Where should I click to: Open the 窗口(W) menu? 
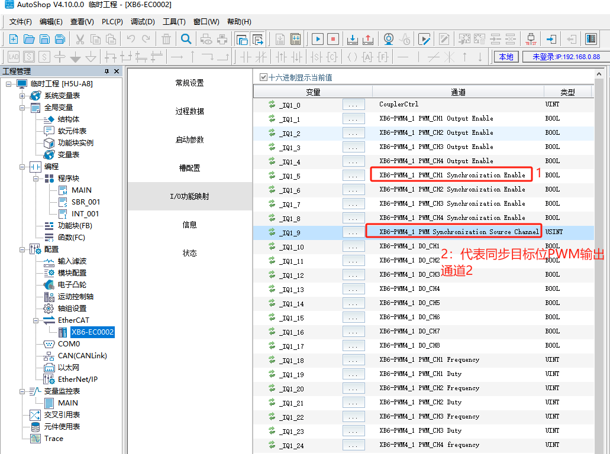tap(206, 22)
